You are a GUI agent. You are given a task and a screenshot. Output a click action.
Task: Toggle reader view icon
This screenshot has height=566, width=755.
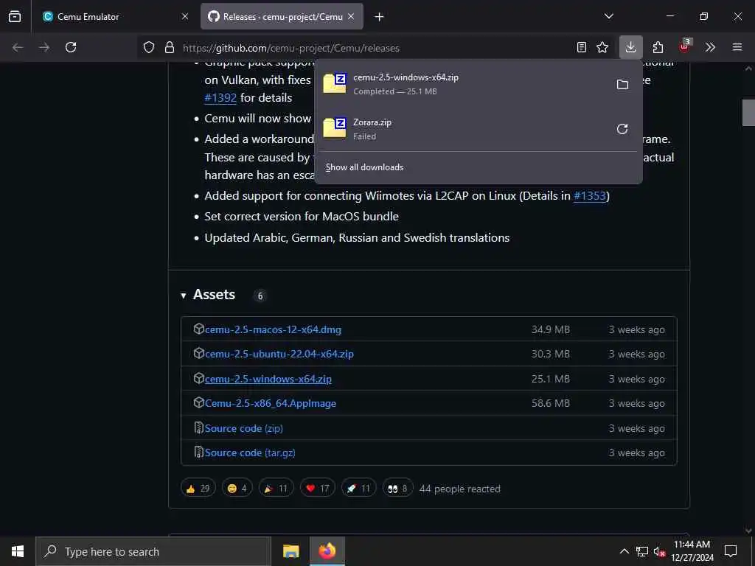point(582,47)
